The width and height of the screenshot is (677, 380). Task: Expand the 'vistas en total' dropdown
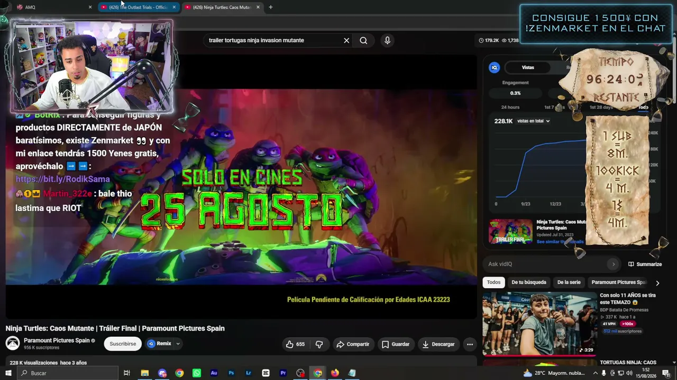(x=534, y=121)
